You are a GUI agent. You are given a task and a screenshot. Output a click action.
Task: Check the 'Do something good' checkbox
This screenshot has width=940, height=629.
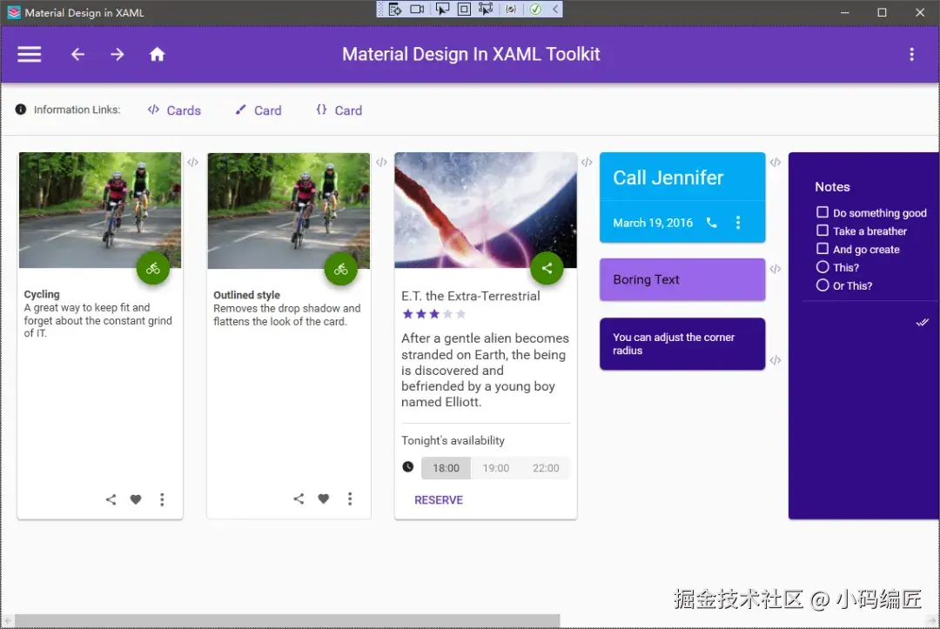(822, 212)
